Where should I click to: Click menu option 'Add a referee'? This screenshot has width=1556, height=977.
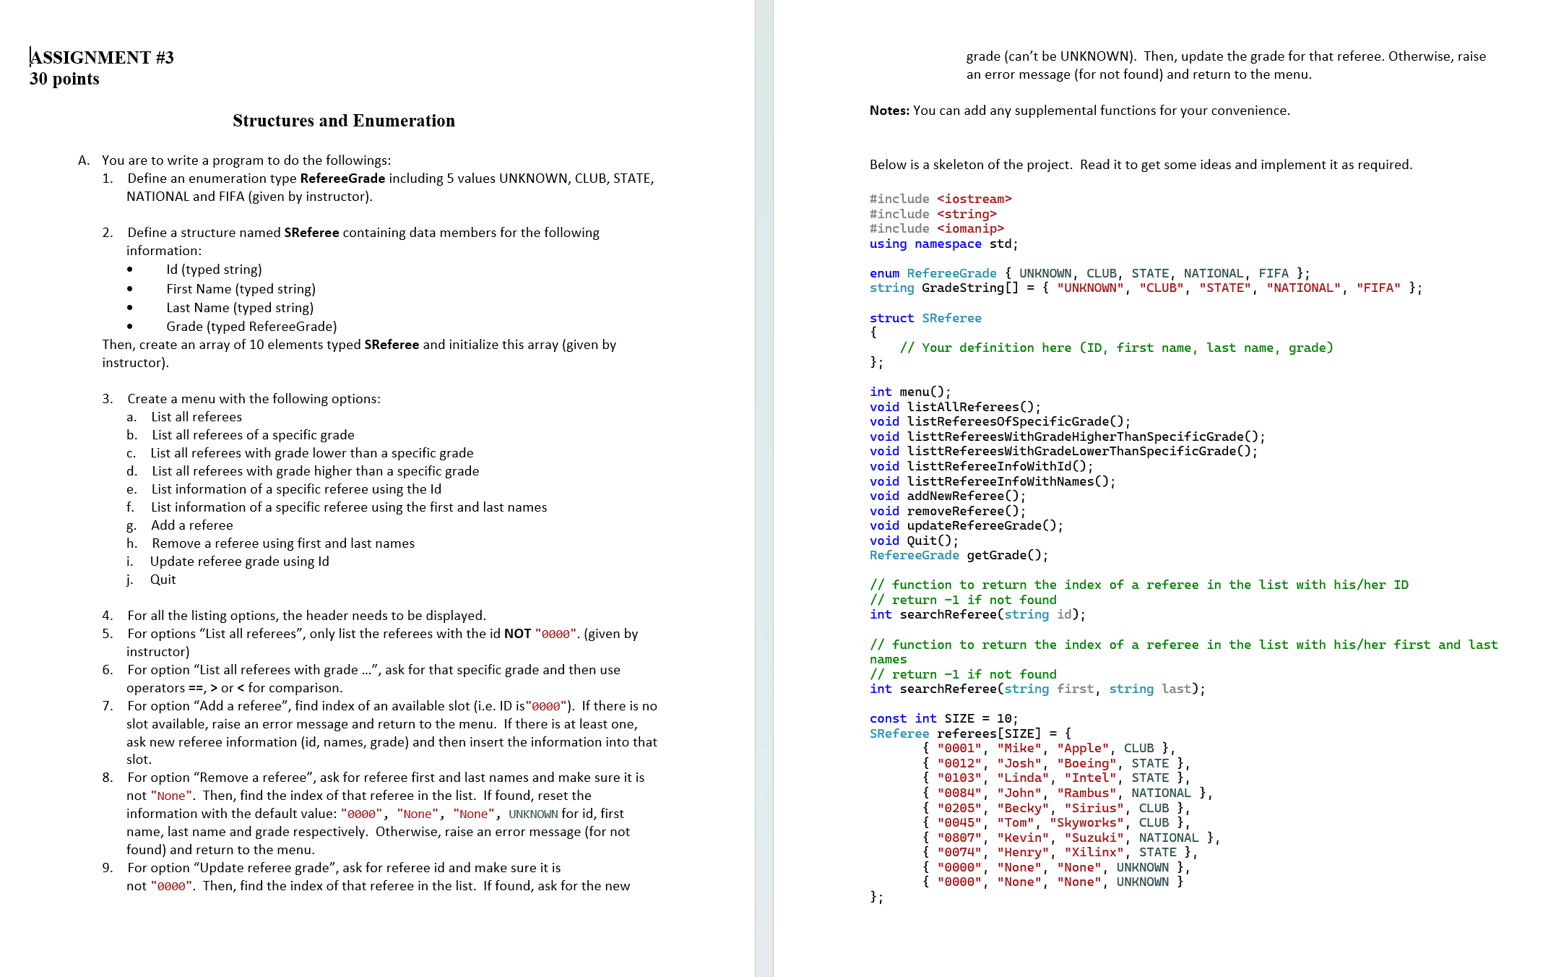(x=191, y=525)
